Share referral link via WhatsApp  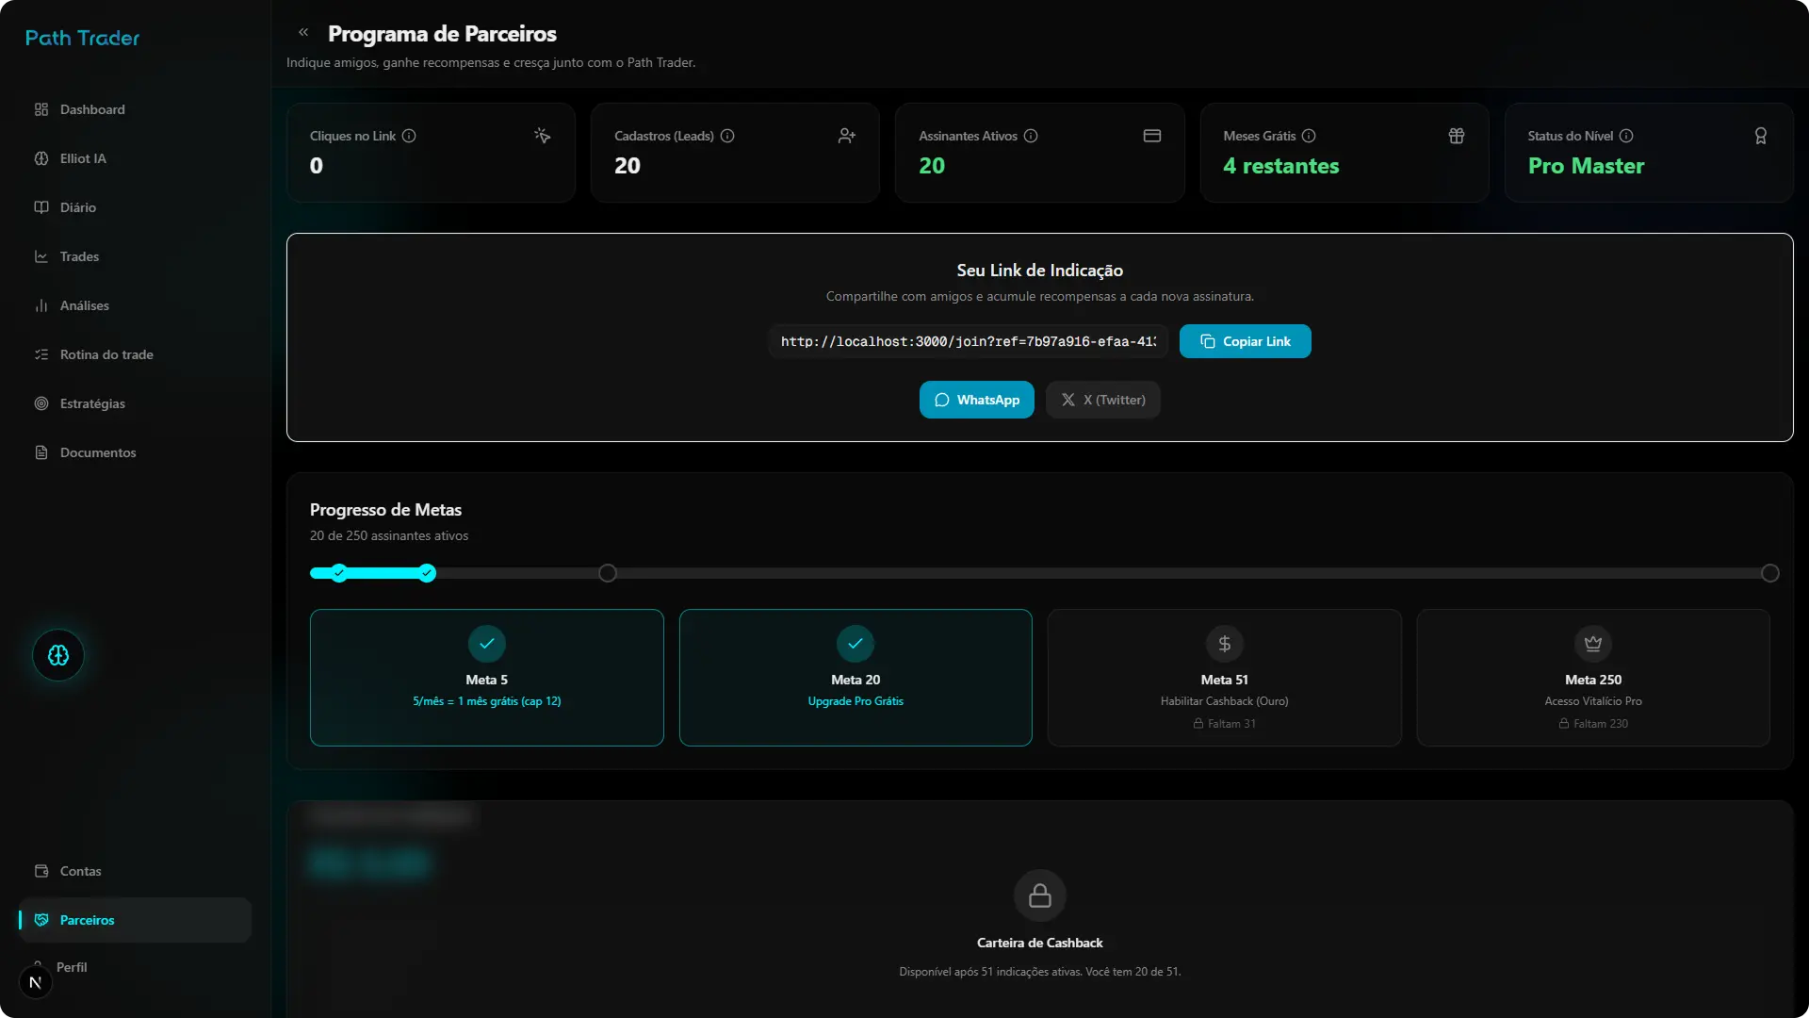tap(977, 399)
